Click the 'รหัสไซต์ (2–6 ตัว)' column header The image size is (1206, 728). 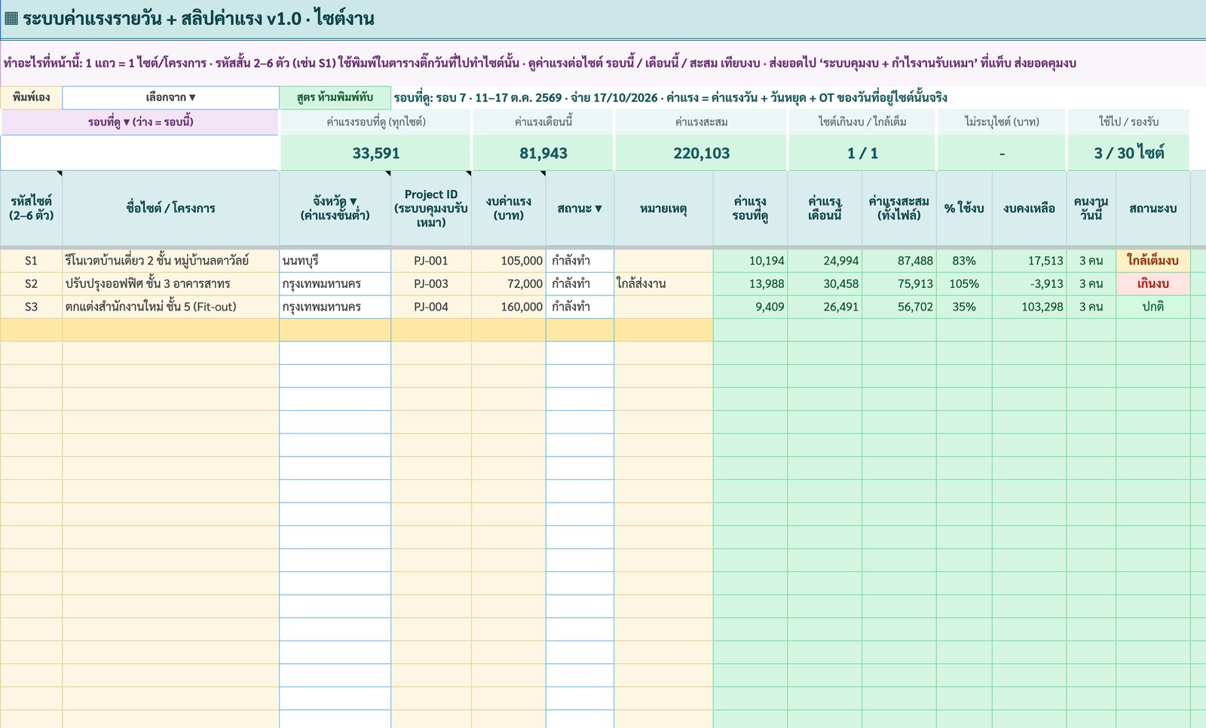point(31,208)
